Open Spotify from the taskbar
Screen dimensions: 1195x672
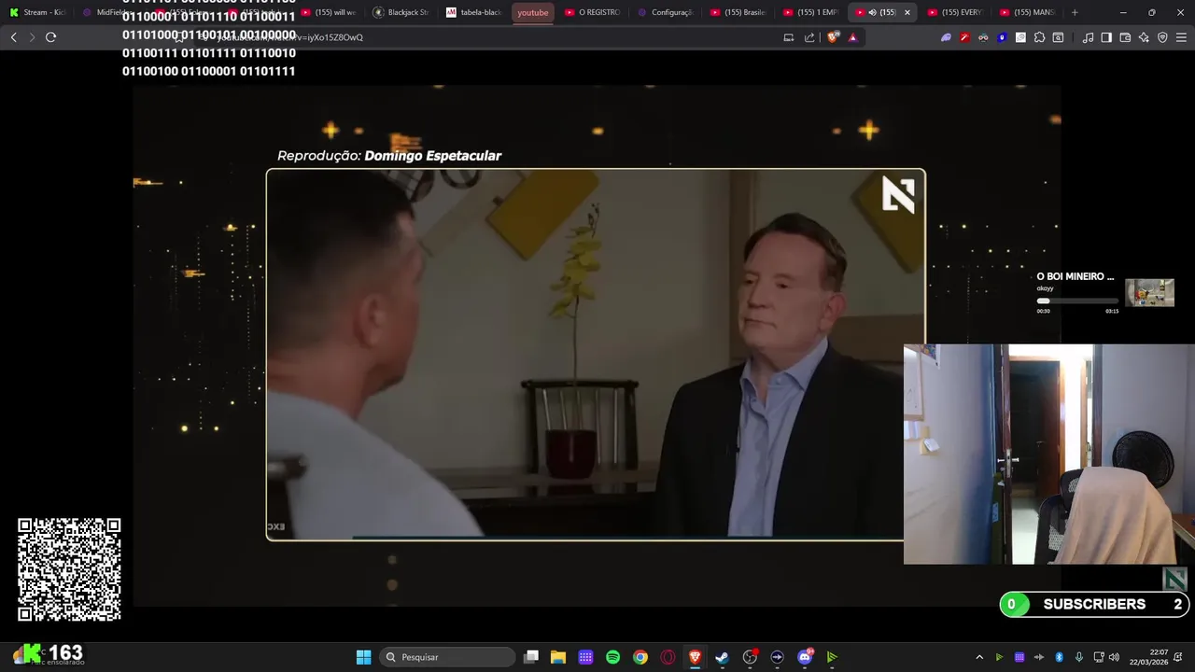pos(612,657)
